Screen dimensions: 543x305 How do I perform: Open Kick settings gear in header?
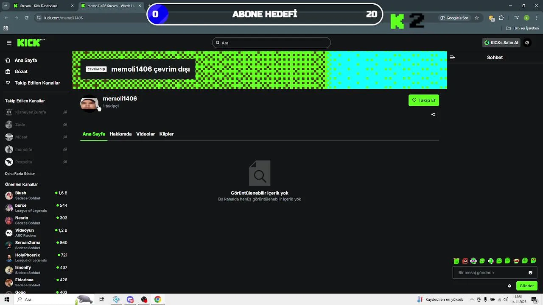click(x=527, y=42)
